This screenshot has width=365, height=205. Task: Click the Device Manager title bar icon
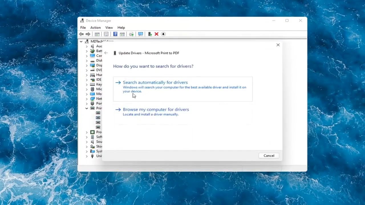point(82,20)
